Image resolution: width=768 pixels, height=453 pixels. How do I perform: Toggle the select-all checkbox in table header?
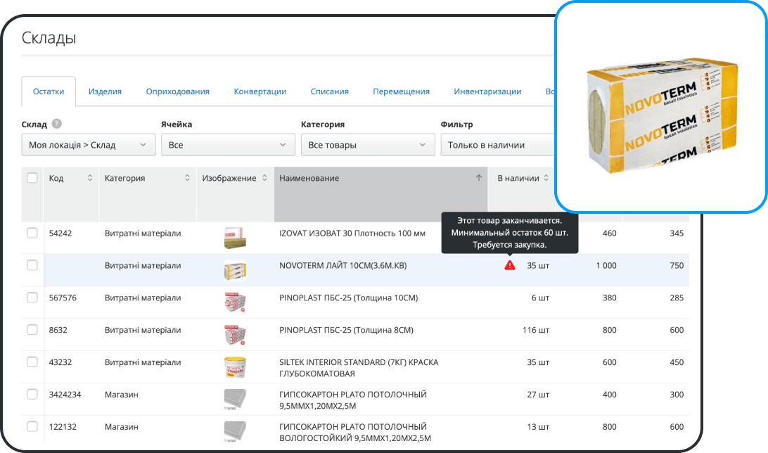coord(32,178)
